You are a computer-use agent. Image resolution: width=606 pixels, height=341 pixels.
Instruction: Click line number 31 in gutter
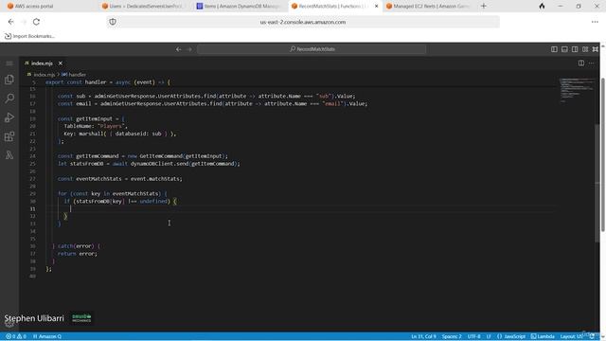point(32,208)
